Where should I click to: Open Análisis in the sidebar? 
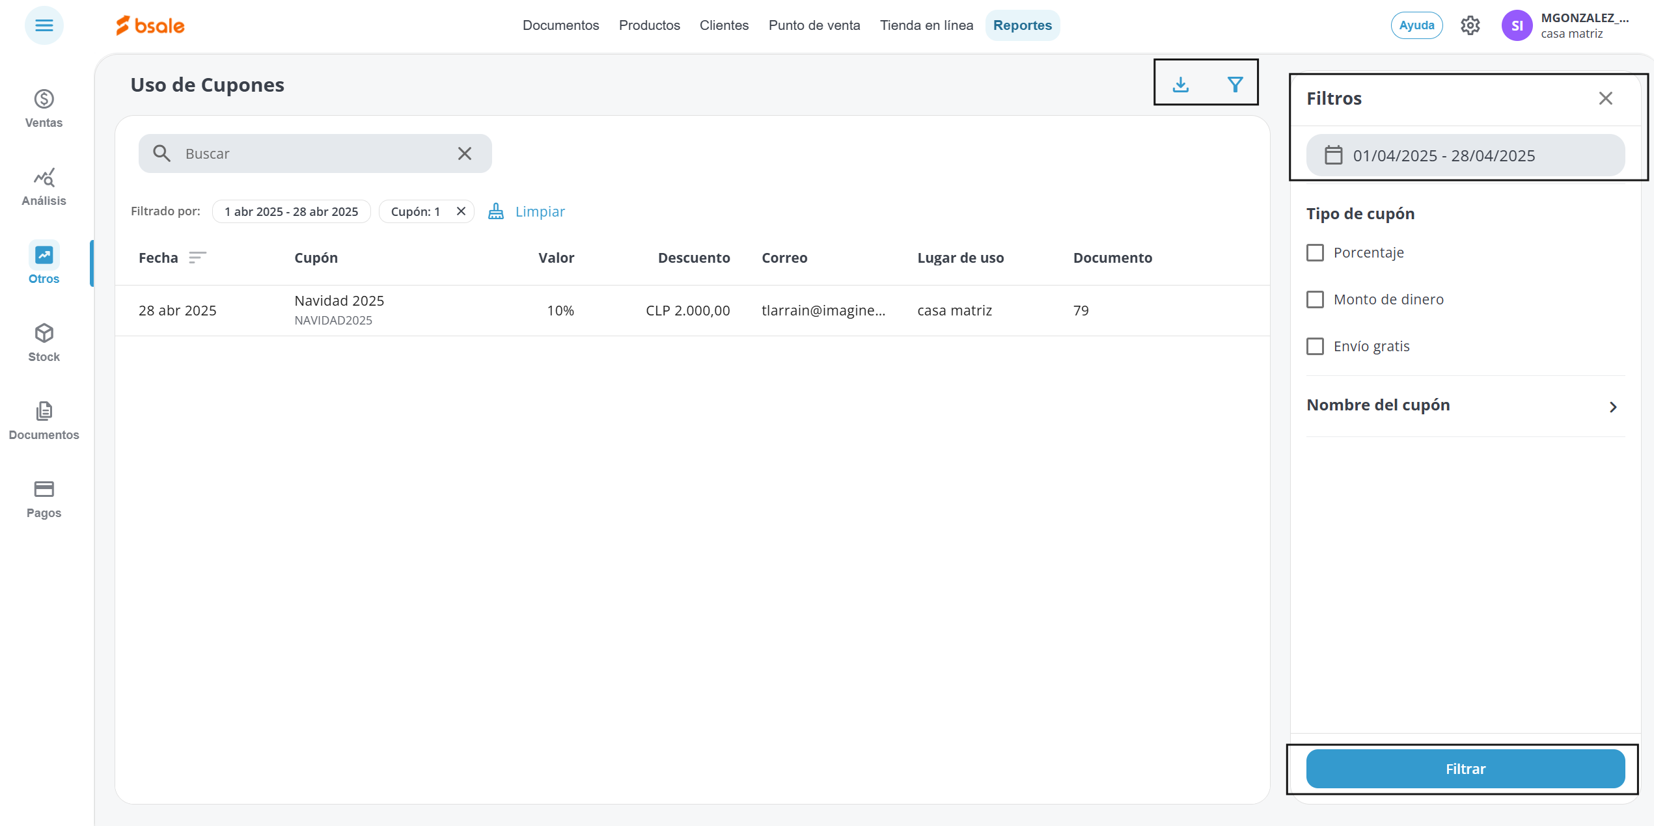(44, 187)
